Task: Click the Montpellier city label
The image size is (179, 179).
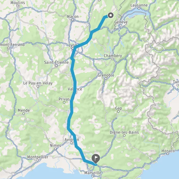Action: coord(38,157)
